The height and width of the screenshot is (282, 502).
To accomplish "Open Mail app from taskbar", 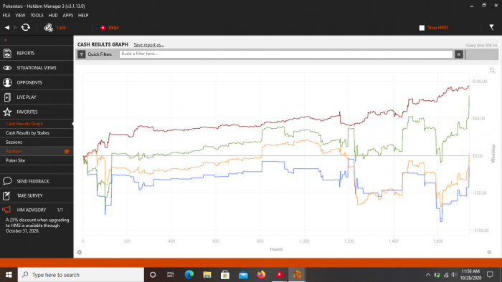I will 243,275.
